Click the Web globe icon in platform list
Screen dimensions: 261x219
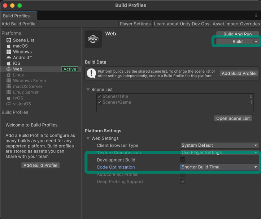[x=9, y=69]
